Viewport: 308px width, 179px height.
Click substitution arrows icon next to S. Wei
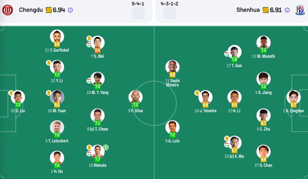point(89,44)
